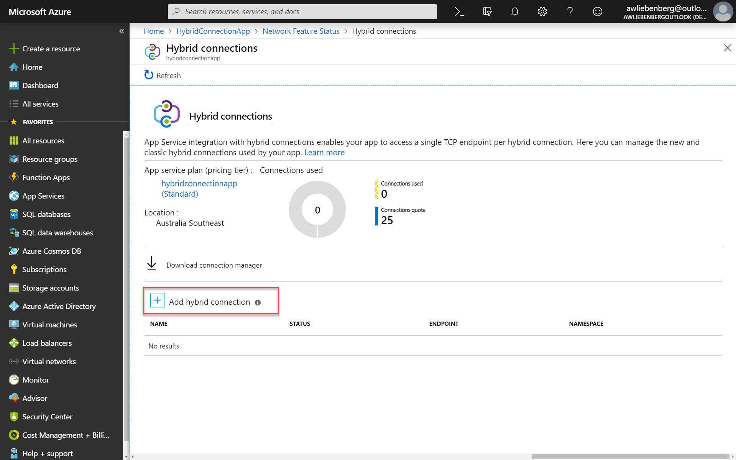
Task: Click the Cost Management + Billing icon
Action: click(x=14, y=435)
